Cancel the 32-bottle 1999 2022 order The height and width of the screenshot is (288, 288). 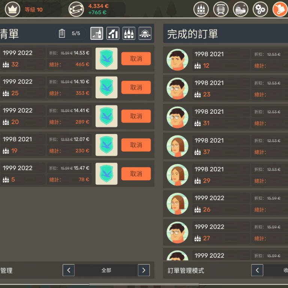[x=136, y=58]
